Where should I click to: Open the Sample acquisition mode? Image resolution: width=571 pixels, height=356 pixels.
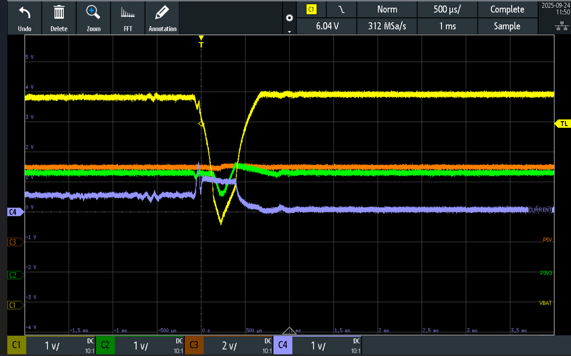507,26
